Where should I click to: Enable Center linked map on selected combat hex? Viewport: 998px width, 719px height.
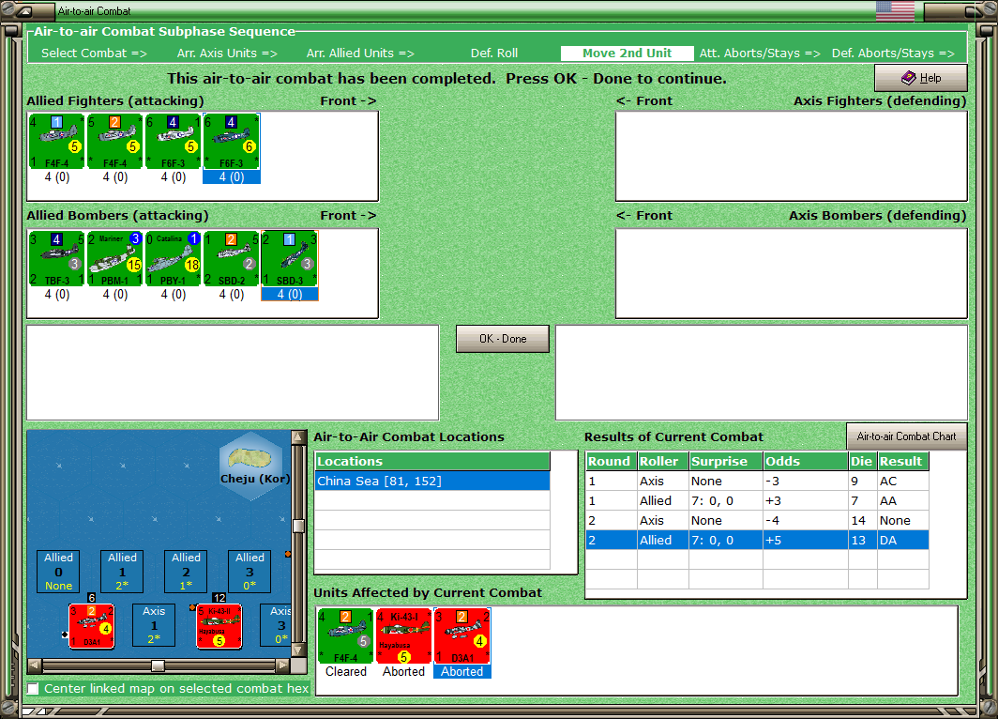coord(33,688)
